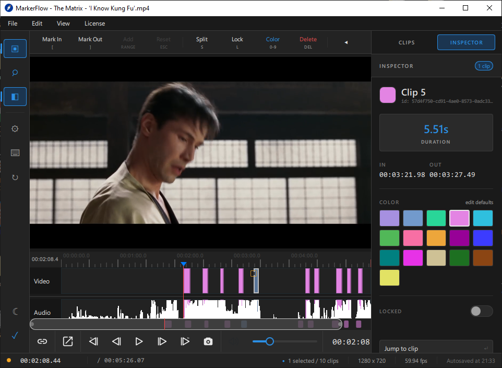Viewport: 502px width, 368px height.
Task: Click Lock toolbar button
Action: [237, 42]
